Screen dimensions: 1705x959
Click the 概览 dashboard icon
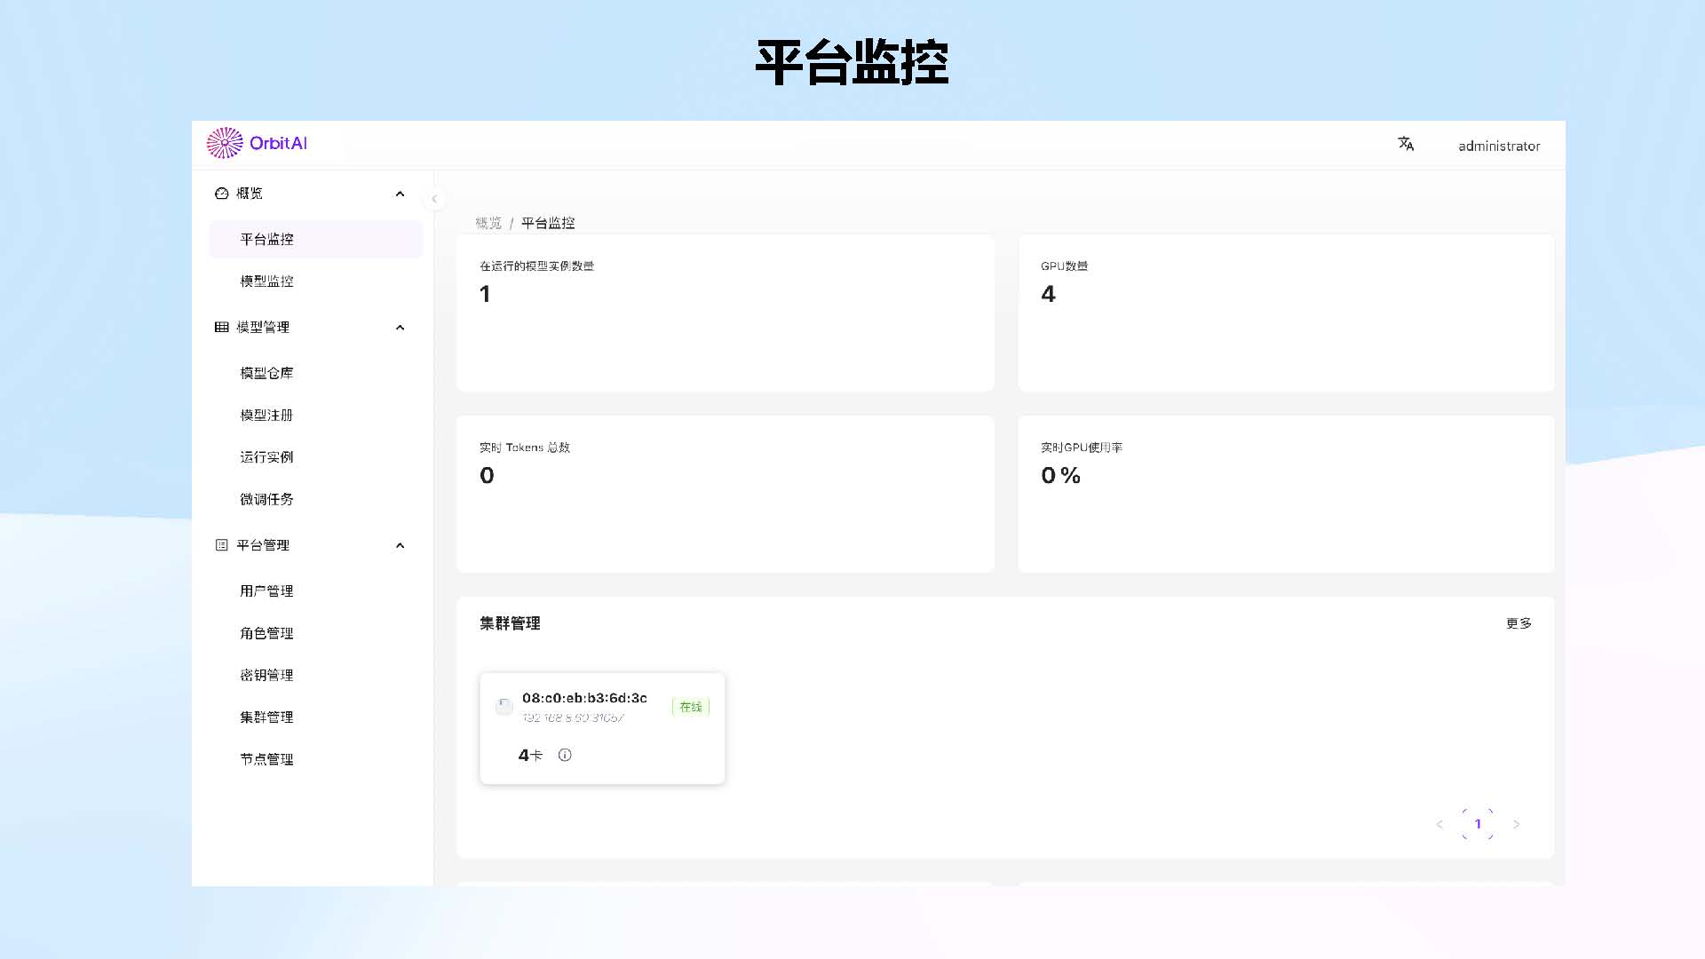tap(221, 194)
